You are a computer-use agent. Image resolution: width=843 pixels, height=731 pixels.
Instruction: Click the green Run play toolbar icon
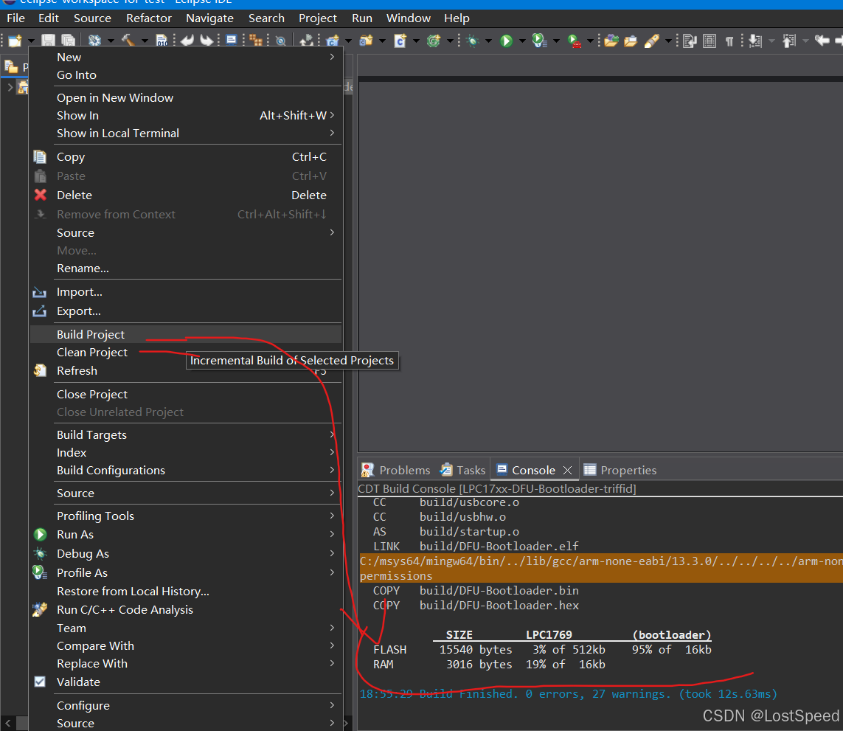(507, 41)
